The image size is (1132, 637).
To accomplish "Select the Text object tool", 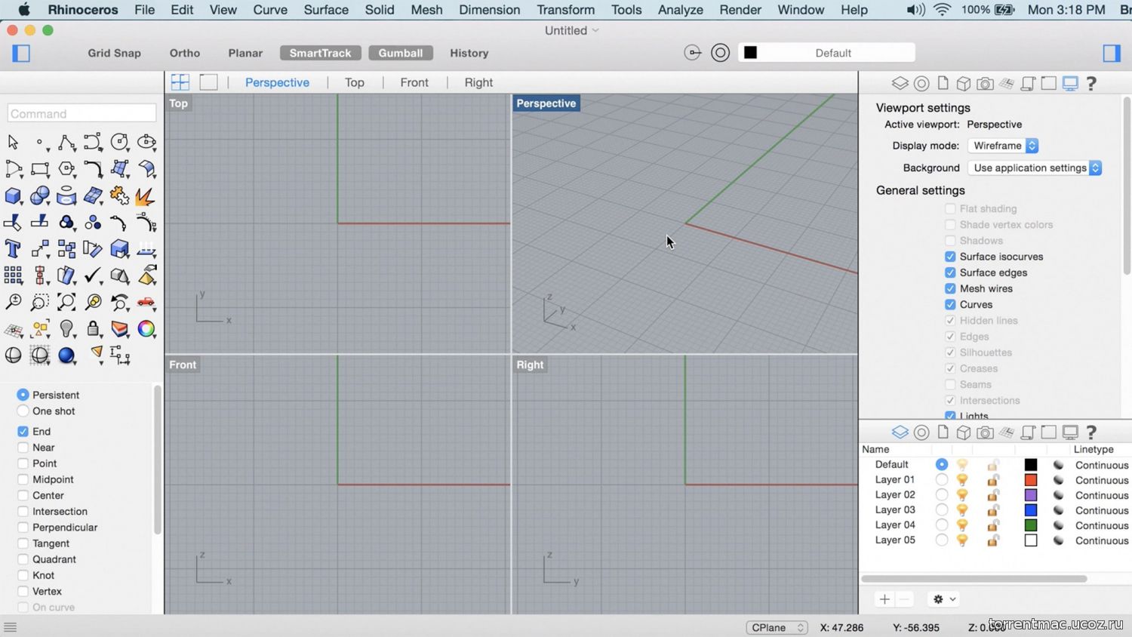I will coord(13,249).
